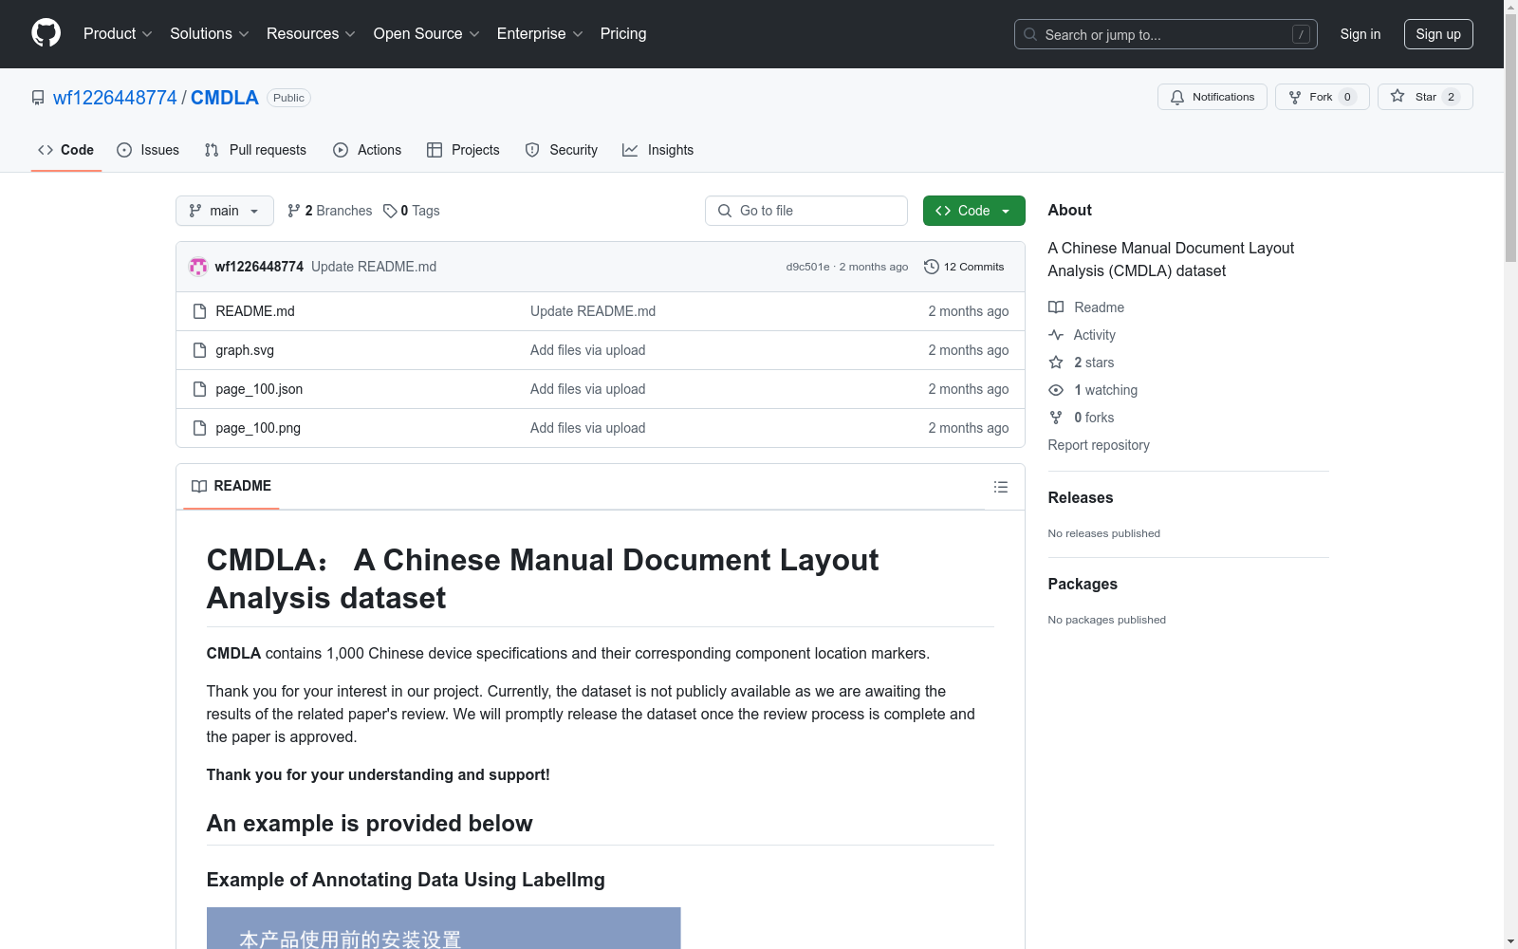Image resolution: width=1518 pixels, height=949 pixels.
Task: Click the Sign in link
Action: (x=1361, y=34)
